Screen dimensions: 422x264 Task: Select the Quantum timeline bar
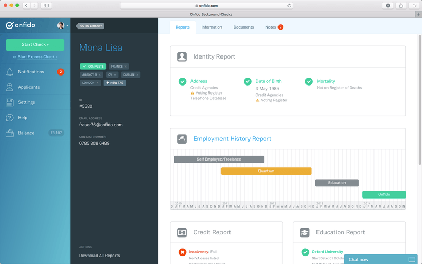pos(266,171)
